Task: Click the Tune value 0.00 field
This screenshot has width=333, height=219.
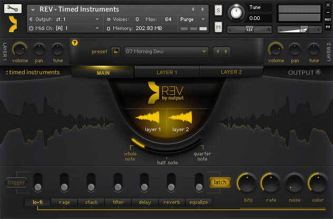Action: pos(260,18)
